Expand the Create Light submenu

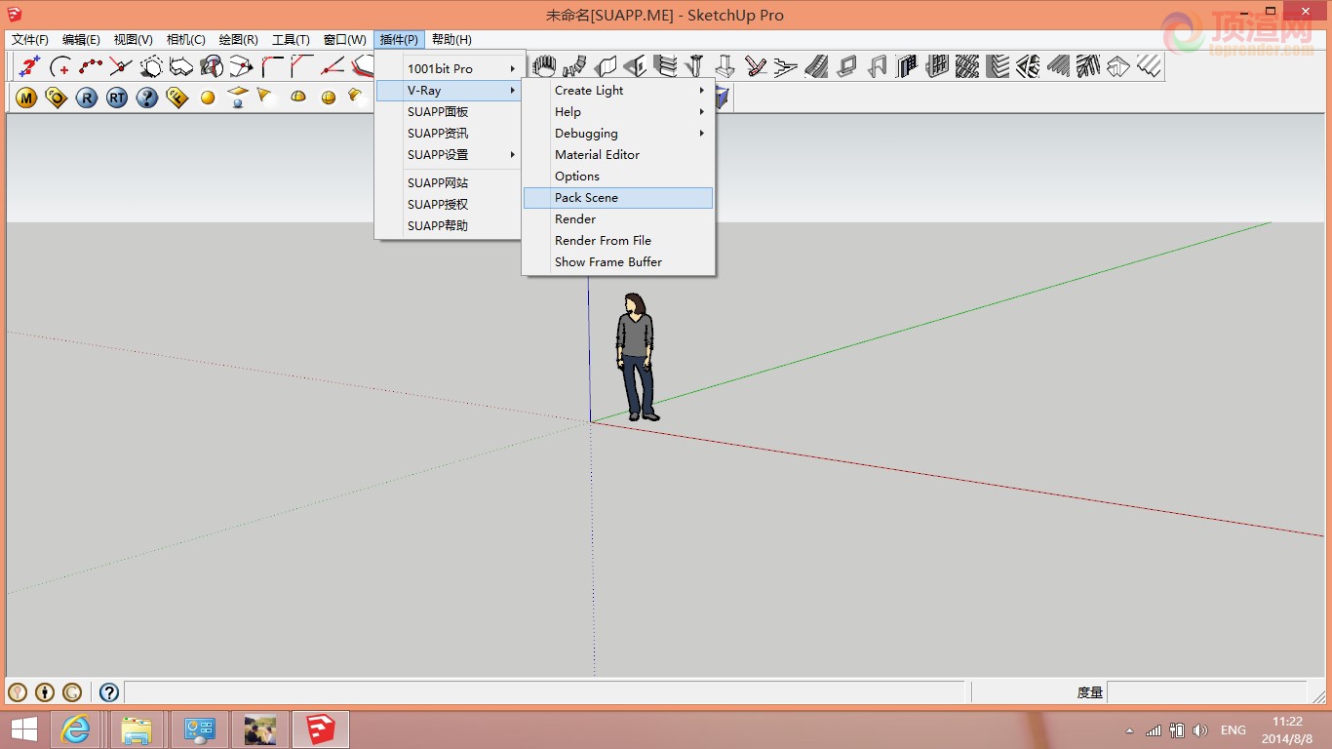click(x=618, y=90)
